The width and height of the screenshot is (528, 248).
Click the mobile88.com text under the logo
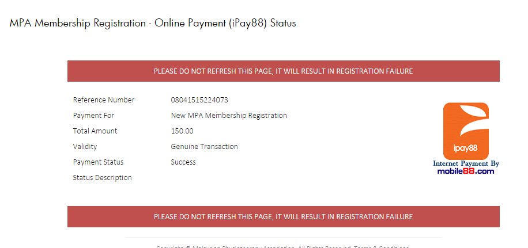pos(466,171)
